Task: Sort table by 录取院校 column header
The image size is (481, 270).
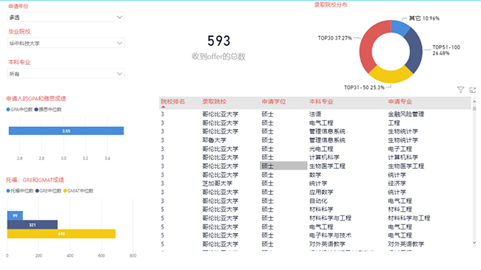Action: pyautogui.click(x=214, y=102)
